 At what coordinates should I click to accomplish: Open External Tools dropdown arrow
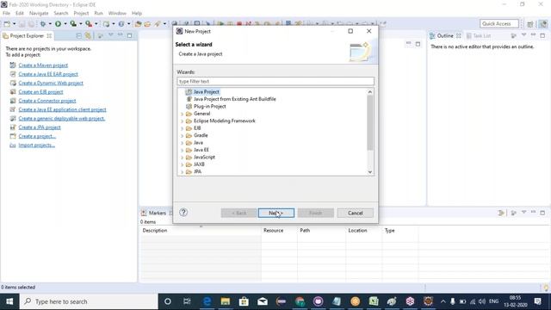[x=96, y=24]
